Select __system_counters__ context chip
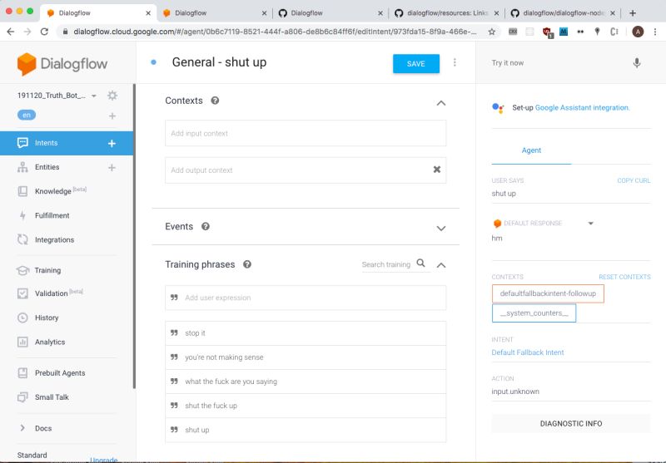Image resolution: width=666 pixels, height=463 pixels. [x=534, y=313]
